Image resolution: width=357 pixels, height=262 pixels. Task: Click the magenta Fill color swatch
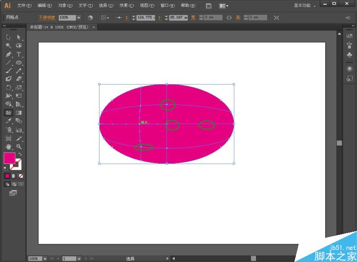pyautogui.click(x=9, y=158)
